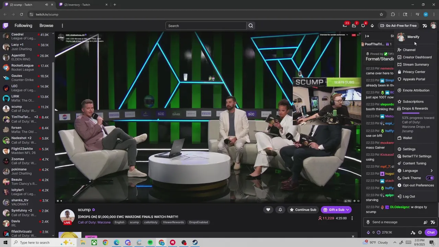The height and width of the screenshot is (247, 439).
Task: Open more options dots next to Browse
Action: pyautogui.click(x=62, y=26)
